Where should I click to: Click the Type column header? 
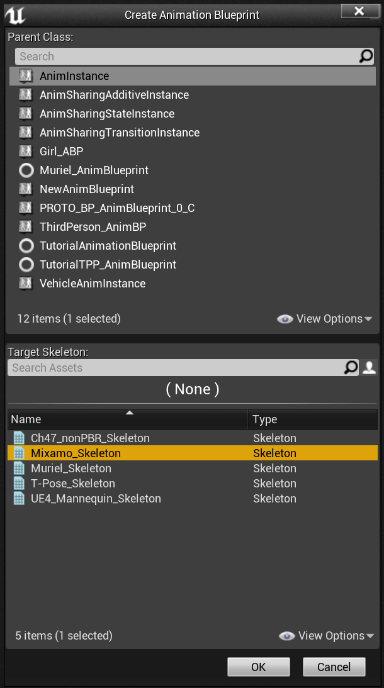coord(313,419)
